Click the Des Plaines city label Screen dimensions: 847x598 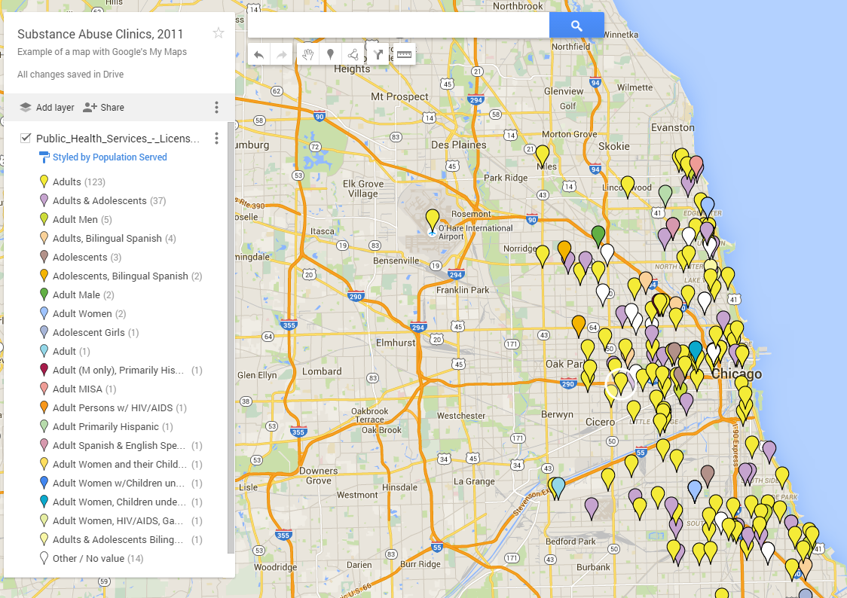[x=459, y=145]
